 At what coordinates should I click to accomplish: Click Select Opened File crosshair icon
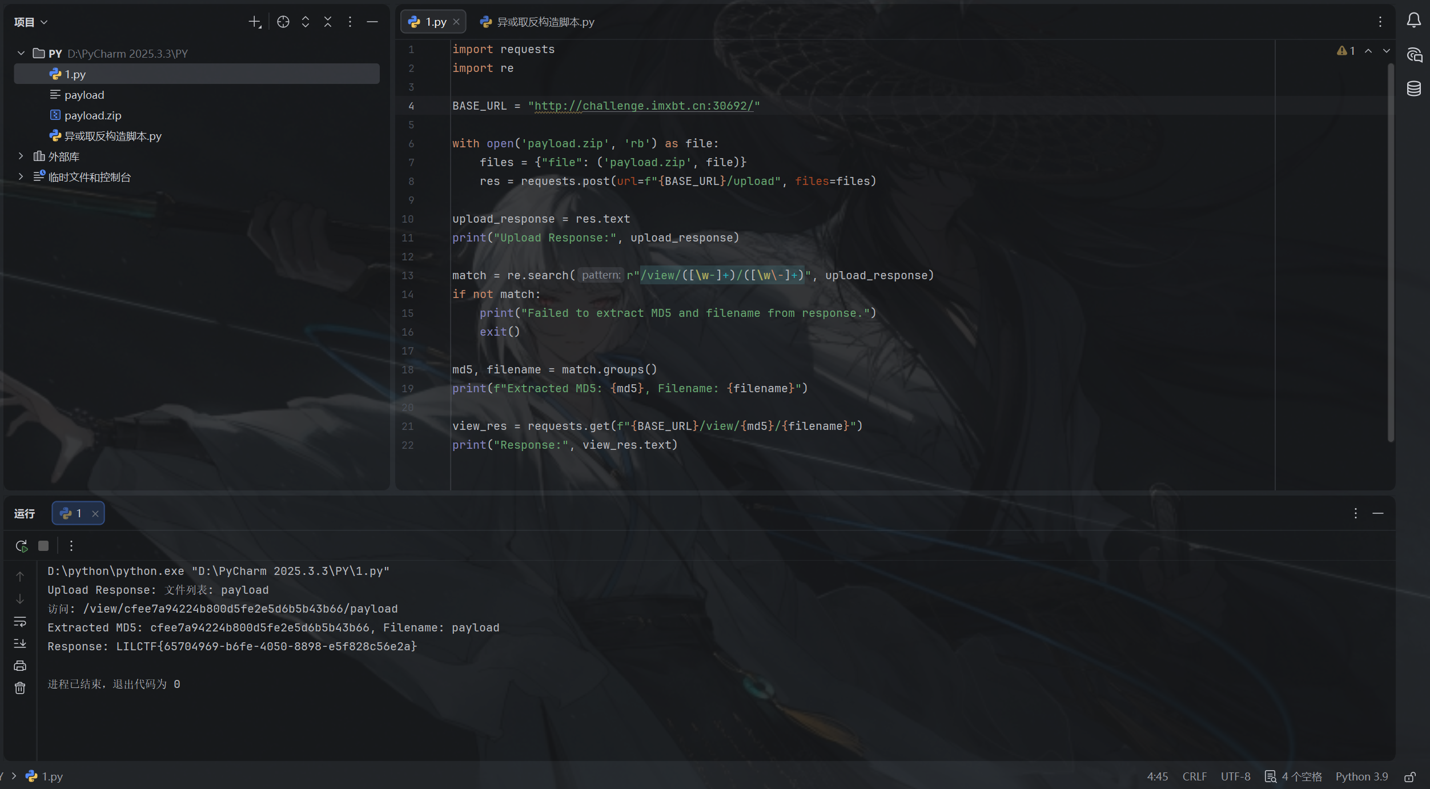(283, 22)
